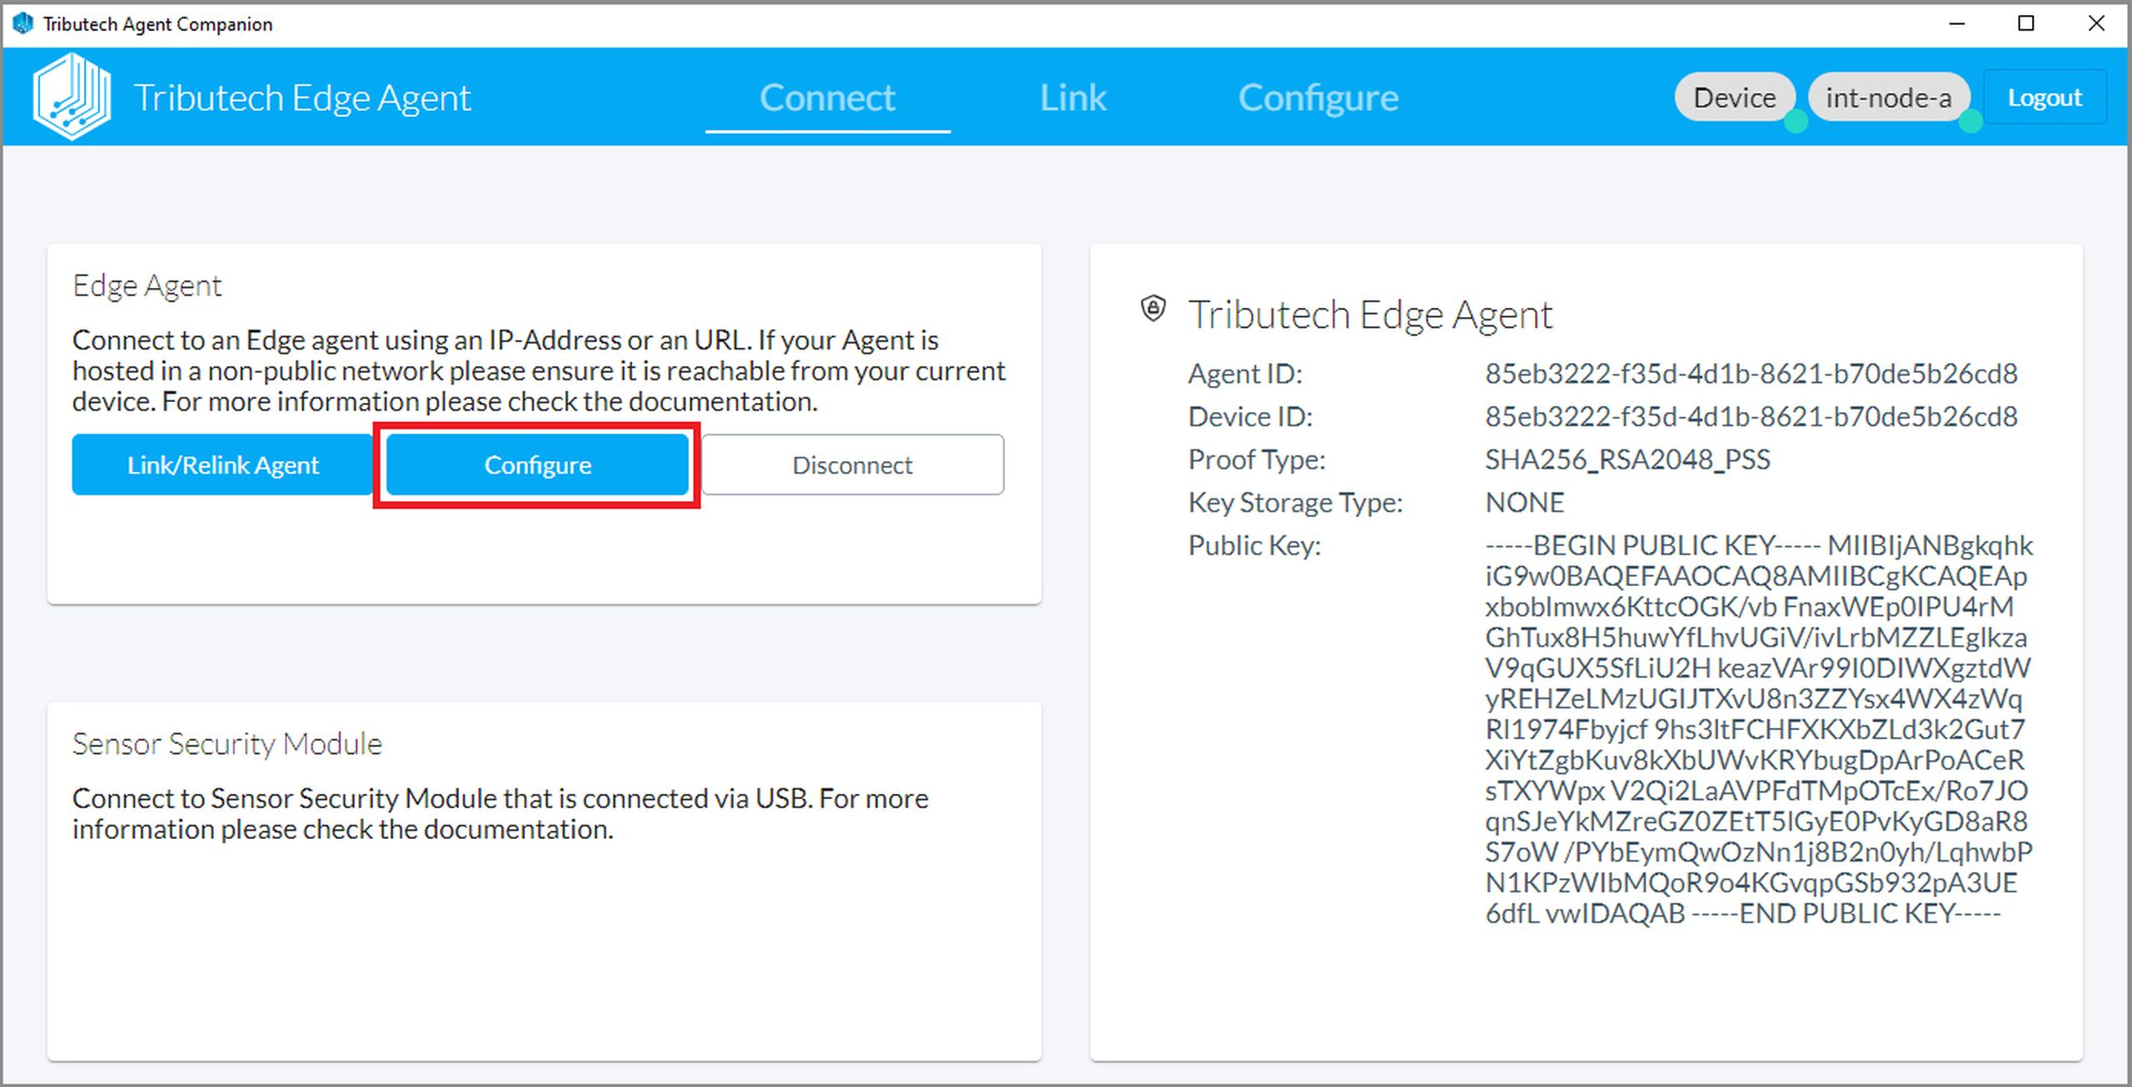This screenshot has width=2132, height=1087.
Task: Click the Device ID label
Action: tap(1250, 416)
